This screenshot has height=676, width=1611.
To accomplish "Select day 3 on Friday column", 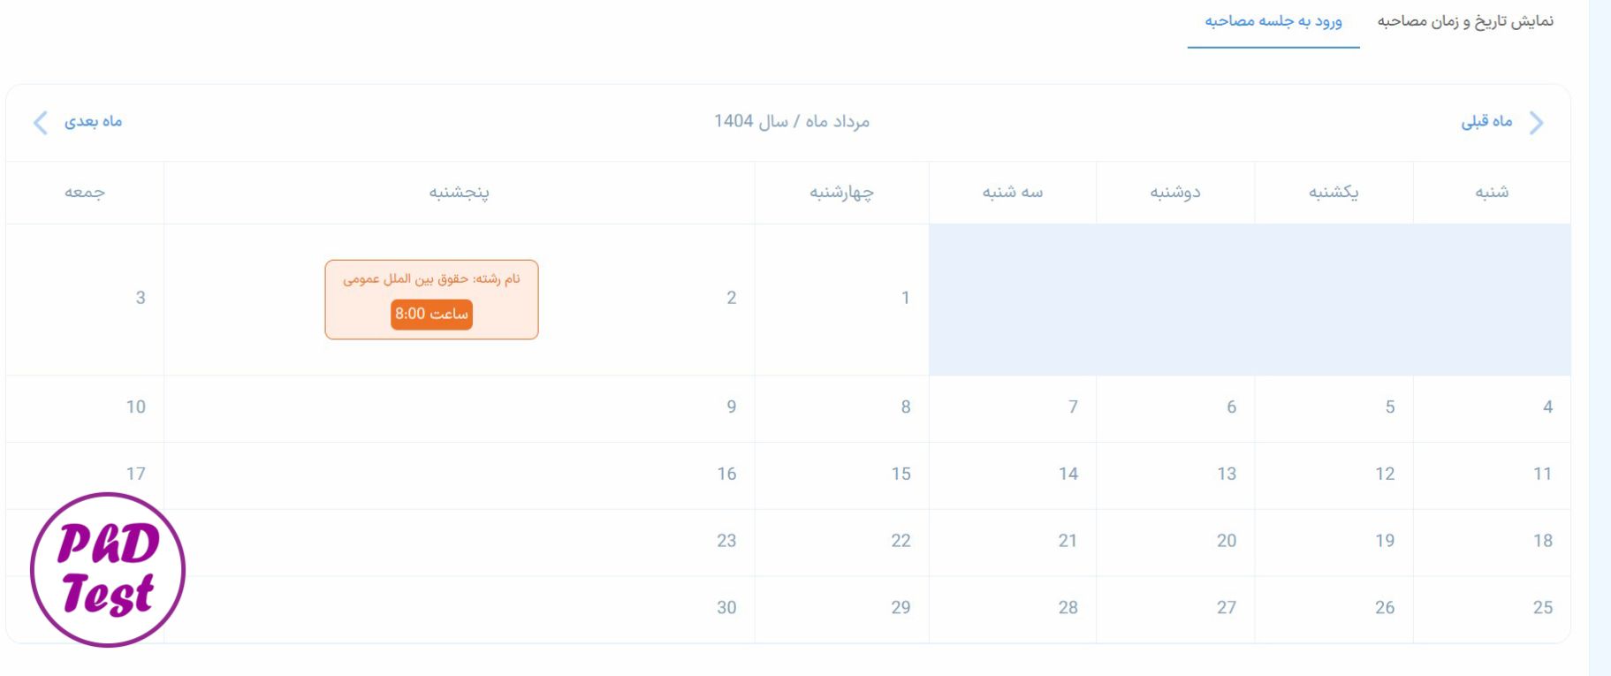I will [x=140, y=298].
